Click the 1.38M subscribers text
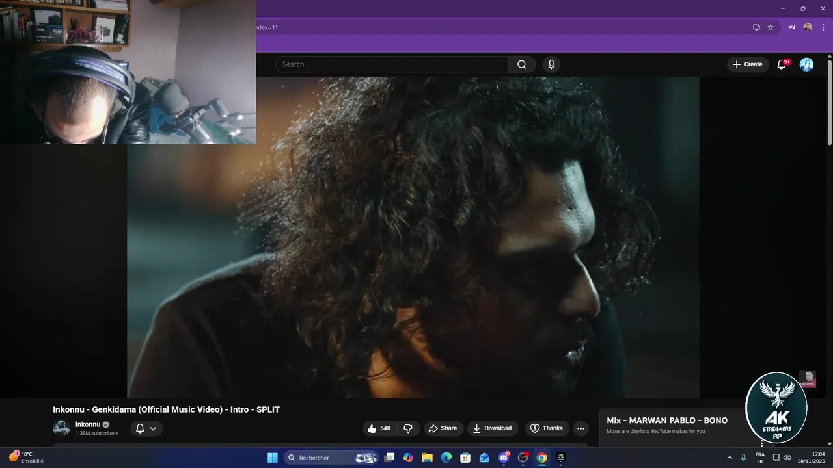The width and height of the screenshot is (833, 468). (x=97, y=434)
